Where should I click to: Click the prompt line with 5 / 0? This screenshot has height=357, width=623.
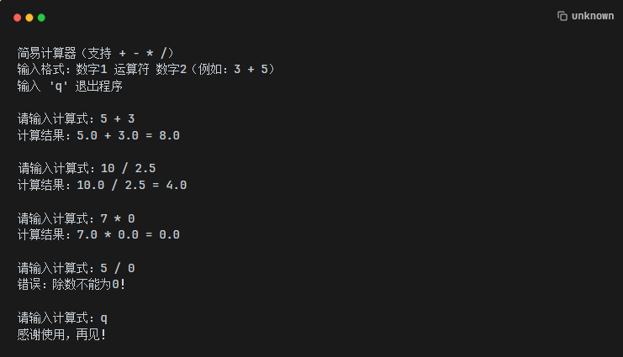[x=76, y=268]
